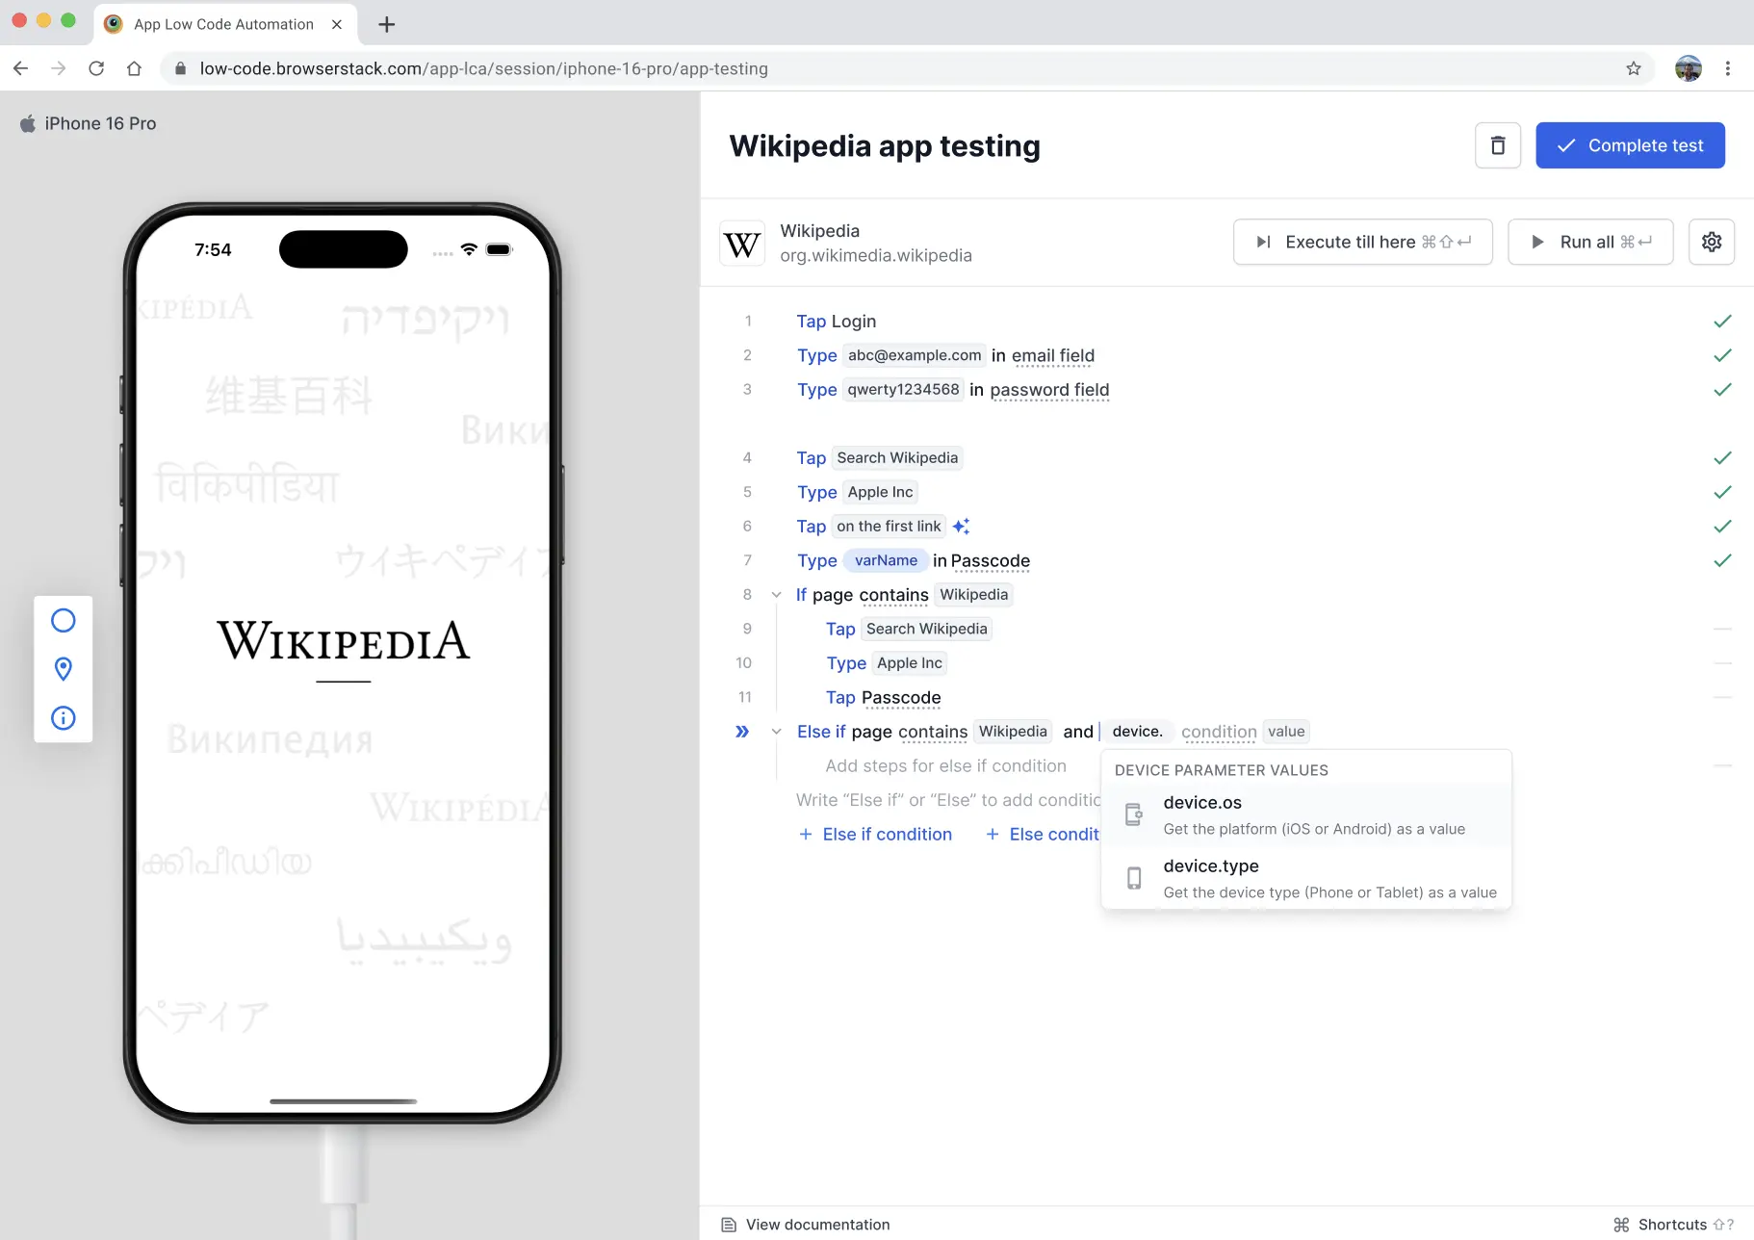Choose device.type from parameter dropdown

point(1306,878)
